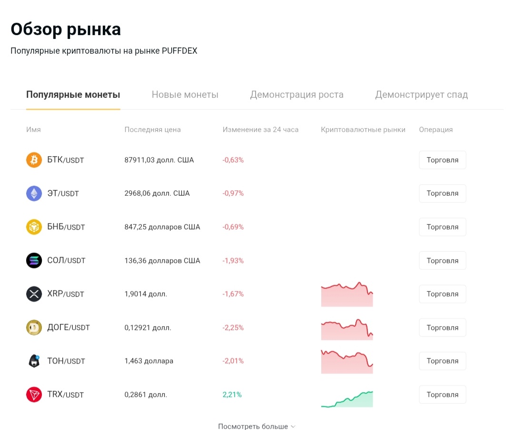Select the Демонстрирует спад tab
The image size is (514, 430).
(421, 95)
